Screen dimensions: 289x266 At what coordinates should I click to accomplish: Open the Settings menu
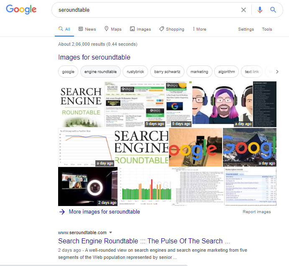point(246,29)
